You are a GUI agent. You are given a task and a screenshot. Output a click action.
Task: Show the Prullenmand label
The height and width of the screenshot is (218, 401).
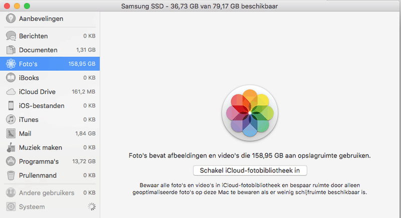(38, 175)
